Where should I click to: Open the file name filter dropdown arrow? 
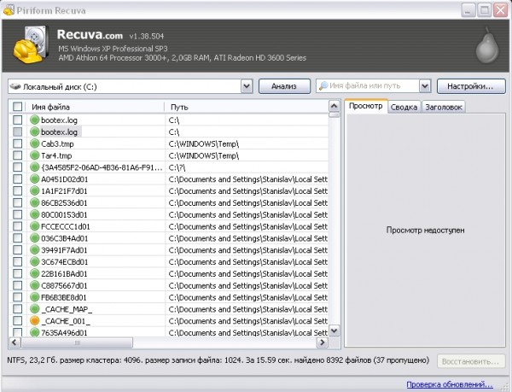[x=424, y=86]
